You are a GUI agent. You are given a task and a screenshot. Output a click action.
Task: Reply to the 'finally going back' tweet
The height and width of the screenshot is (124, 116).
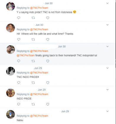tap(19, 61)
